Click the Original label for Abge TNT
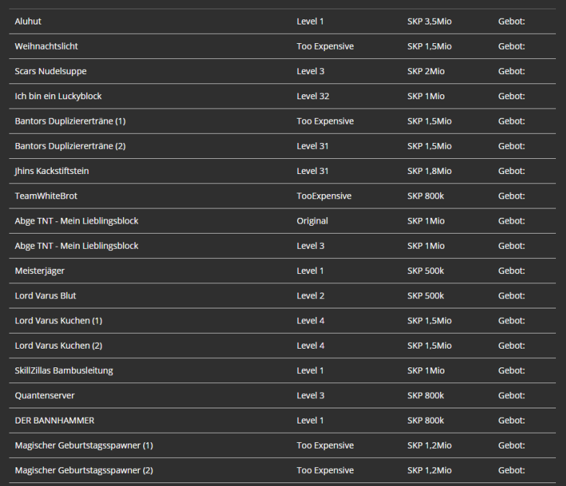The width and height of the screenshot is (566, 486). coord(312,221)
